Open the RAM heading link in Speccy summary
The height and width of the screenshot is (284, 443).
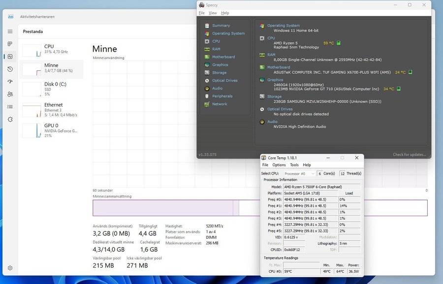pyautogui.click(x=271, y=55)
